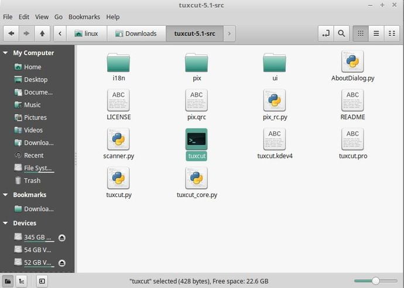Open the File menu
The width and height of the screenshot is (404, 288).
[8, 17]
